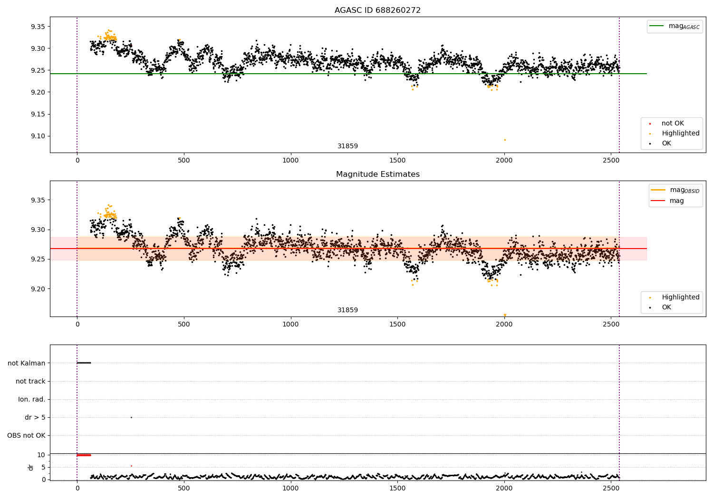The width and height of the screenshot is (713, 499).
Task: Click the "9.35" y-tick label in the middle plot
Action: pos(38,200)
